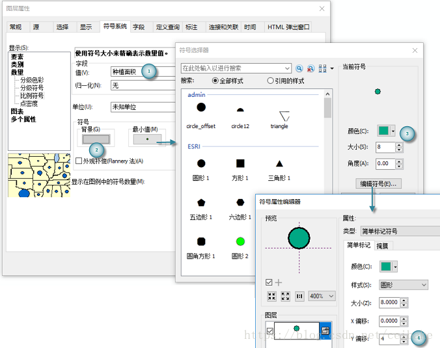
Task: Click the crosshair plus icon under preview
Action: pos(279,282)
